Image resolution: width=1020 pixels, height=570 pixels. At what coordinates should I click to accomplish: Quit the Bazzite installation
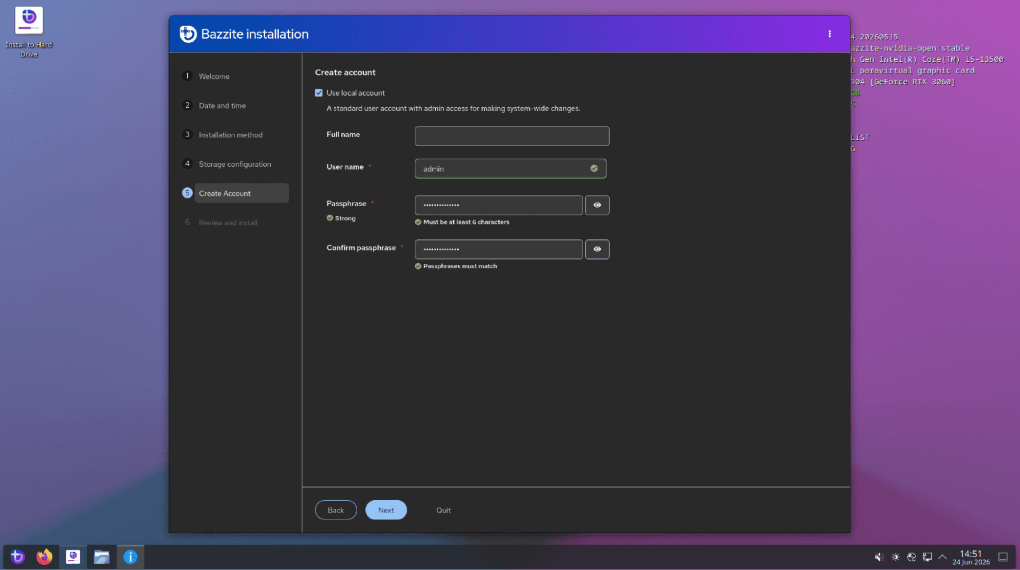tap(443, 510)
